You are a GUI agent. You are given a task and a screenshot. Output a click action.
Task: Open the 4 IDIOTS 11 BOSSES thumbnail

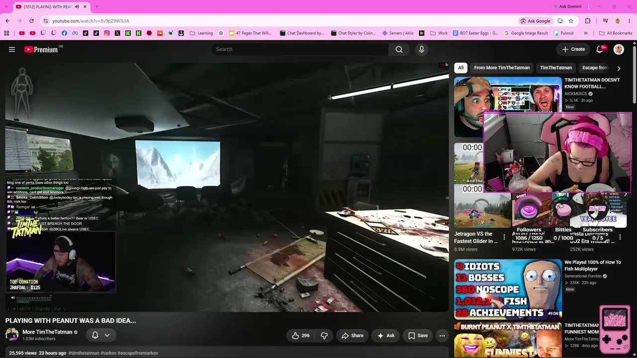tap(508, 289)
